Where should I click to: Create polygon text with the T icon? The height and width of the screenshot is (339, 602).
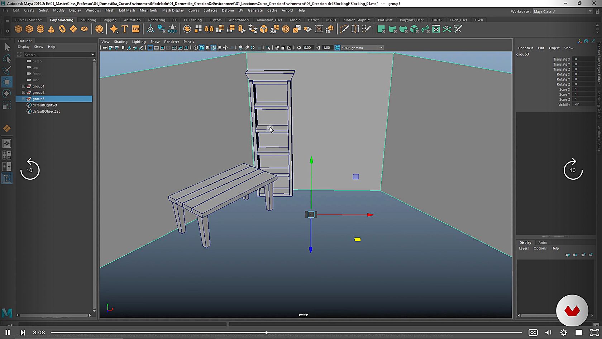click(x=125, y=29)
